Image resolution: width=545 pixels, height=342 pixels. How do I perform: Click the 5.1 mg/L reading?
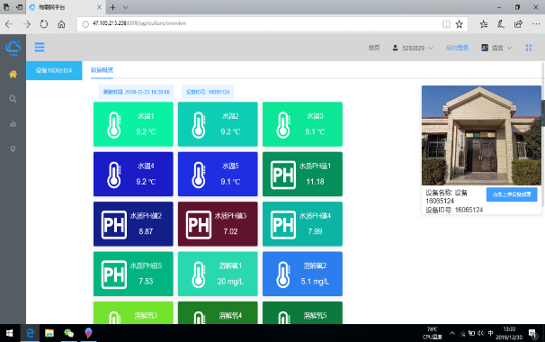[x=315, y=282]
